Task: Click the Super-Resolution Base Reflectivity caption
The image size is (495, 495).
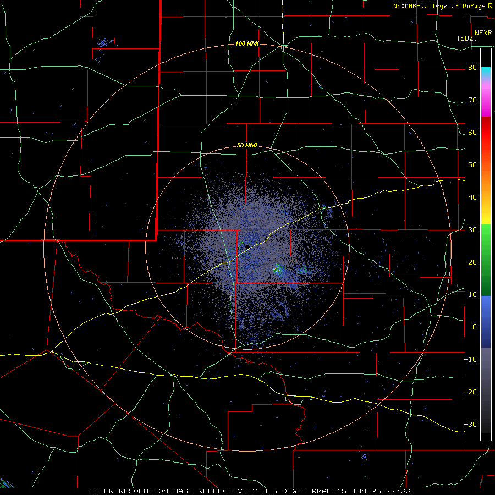Action: tap(250, 491)
